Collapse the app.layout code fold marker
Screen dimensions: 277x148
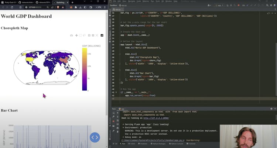click(x=119, y=44)
